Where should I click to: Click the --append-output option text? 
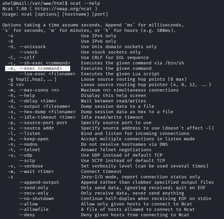pos(39,182)
